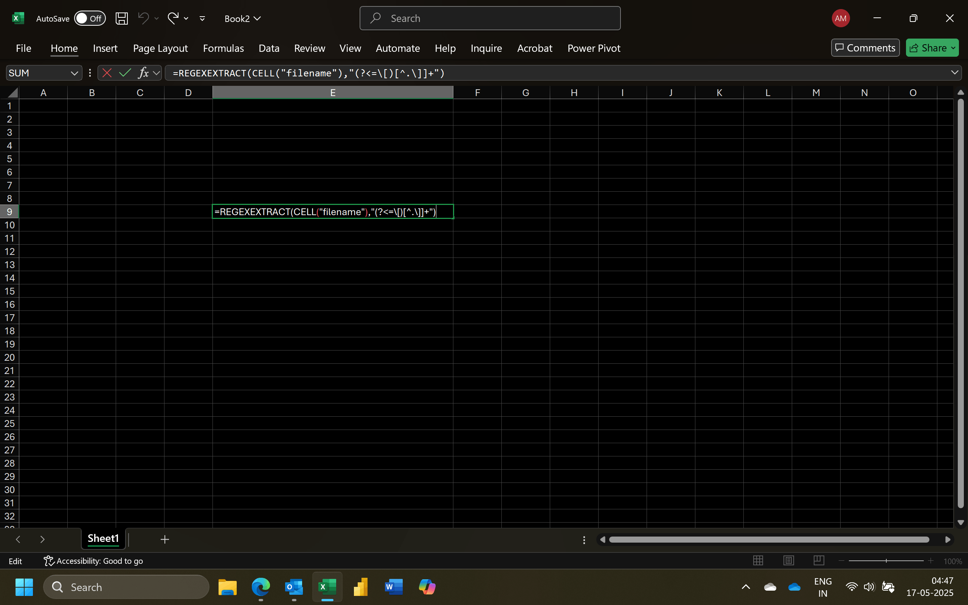
Task: Cancel formula entry with the X icon
Action: pyautogui.click(x=107, y=73)
